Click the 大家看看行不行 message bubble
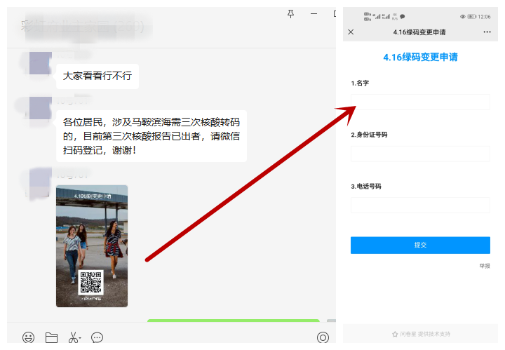 (x=97, y=76)
